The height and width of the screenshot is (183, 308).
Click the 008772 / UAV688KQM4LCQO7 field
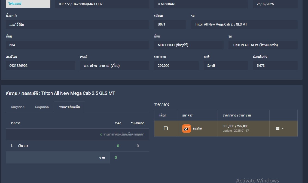(102, 4)
